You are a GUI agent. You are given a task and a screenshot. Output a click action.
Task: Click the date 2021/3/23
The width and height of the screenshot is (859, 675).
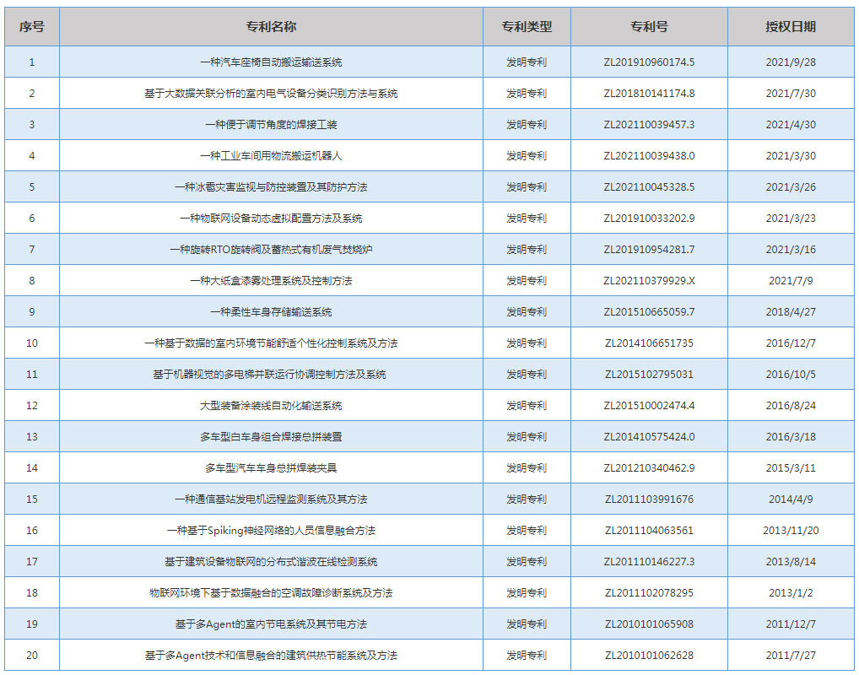(791, 219)
